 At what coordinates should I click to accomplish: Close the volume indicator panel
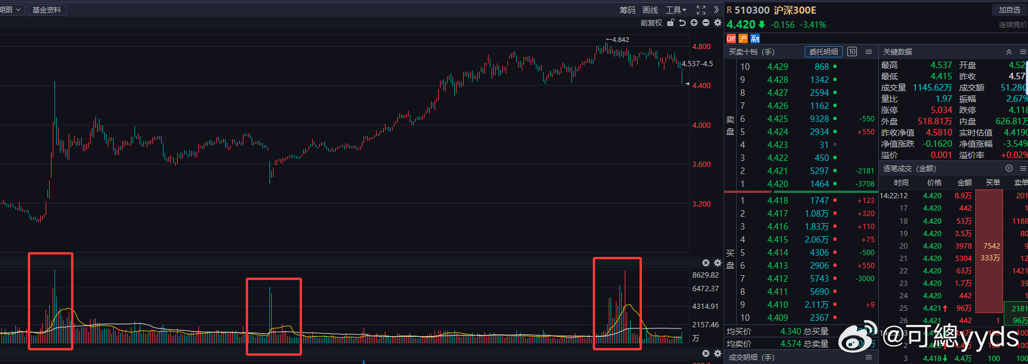click(x=706, y=263)
